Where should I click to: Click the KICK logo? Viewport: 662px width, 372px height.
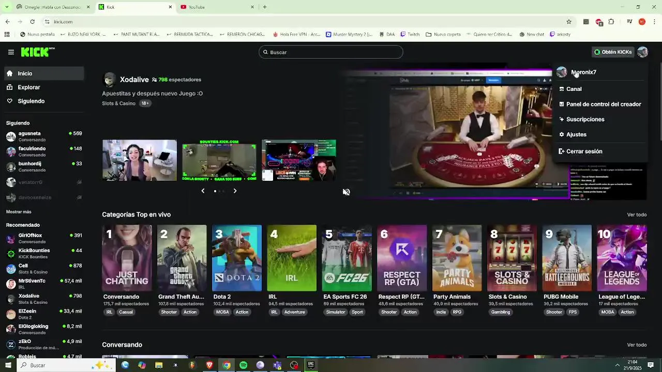tap(38, 52)
